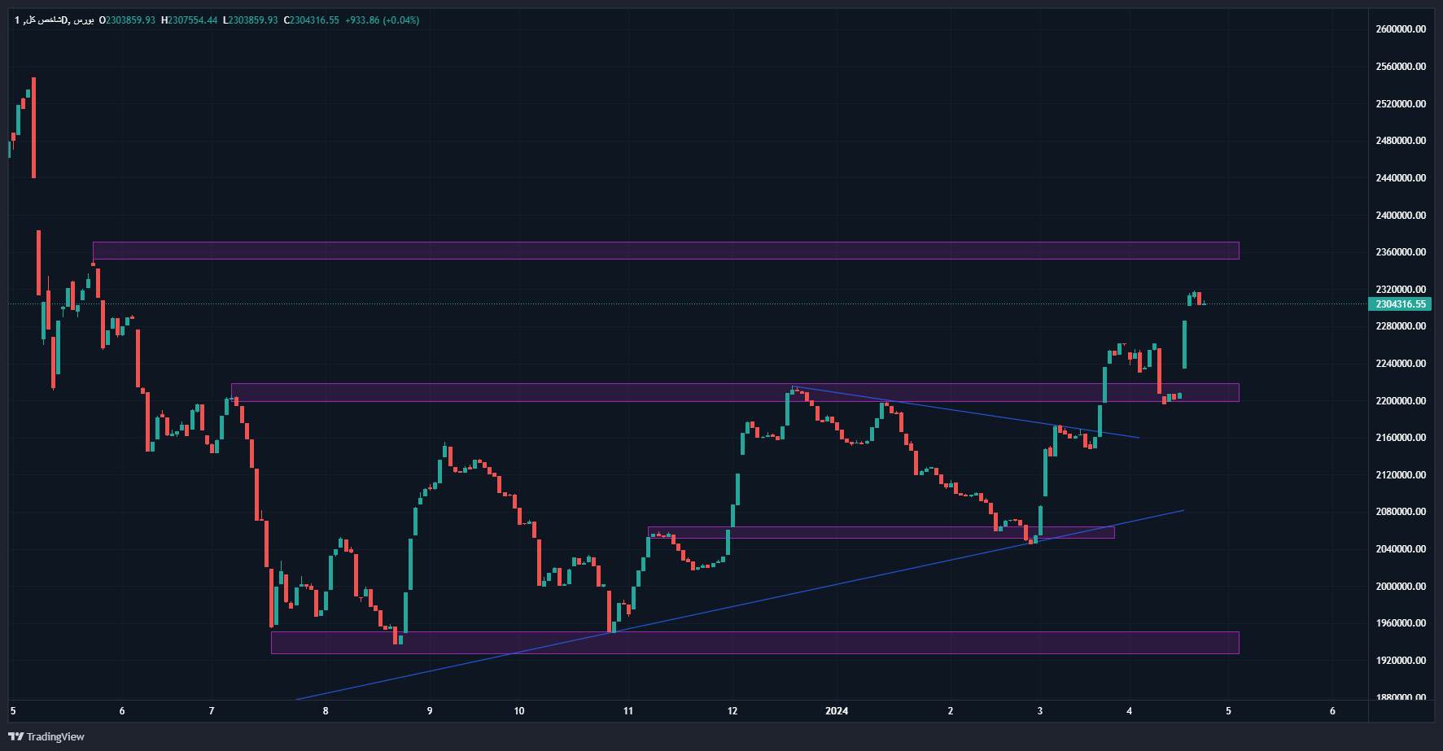Click the 2000000.00 price axis label
The width and height of the screenshot is (1443, 751).
(x=1400, y=586)
